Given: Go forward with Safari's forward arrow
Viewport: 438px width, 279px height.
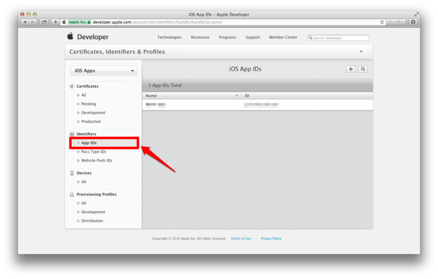Looking at the screenshot, I should click(x=33, y=22).
